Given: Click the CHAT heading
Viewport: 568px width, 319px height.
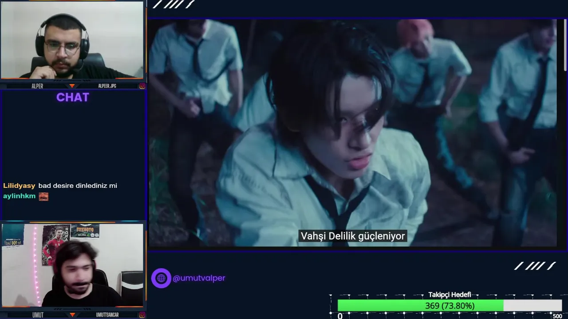Looking at the screenshot, I should pos(73,97).
